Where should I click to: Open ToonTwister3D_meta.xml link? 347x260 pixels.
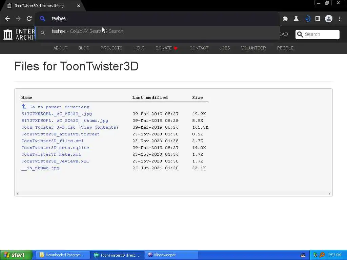[x=51, y=154]
